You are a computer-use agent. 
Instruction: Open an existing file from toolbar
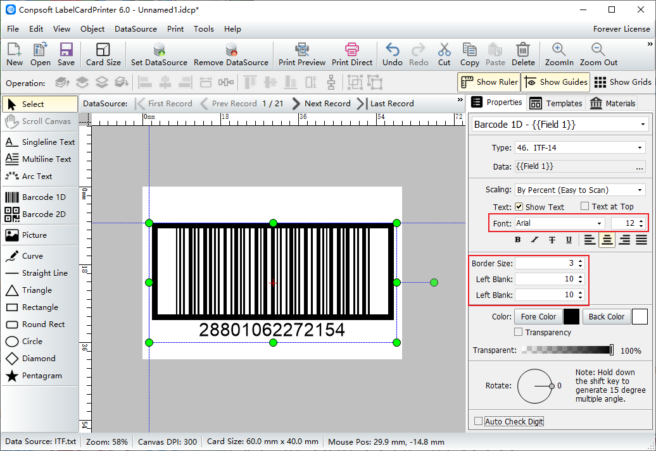click(x=40, y=54)
